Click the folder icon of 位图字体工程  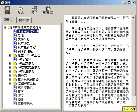[15, 83]
